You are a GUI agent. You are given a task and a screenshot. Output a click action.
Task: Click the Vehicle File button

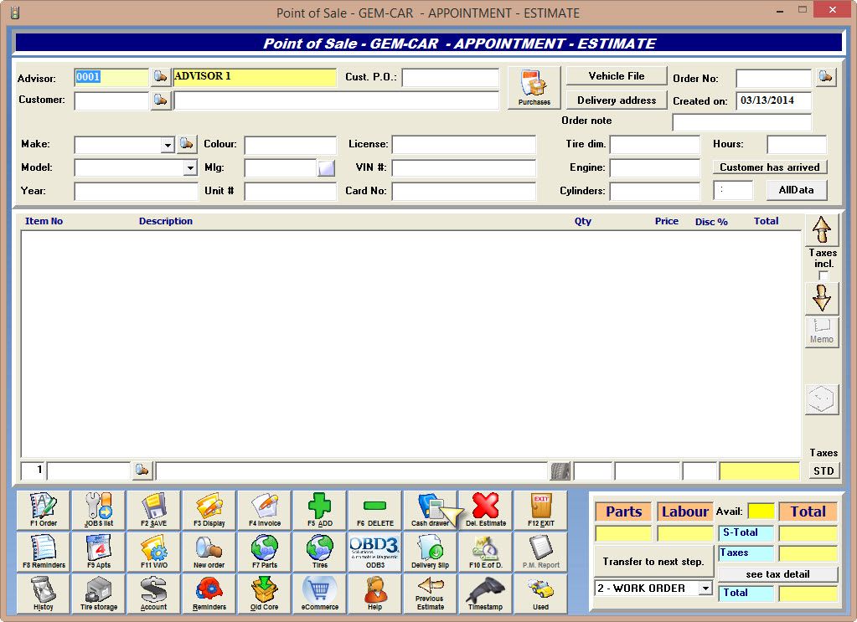coord(617,76)
